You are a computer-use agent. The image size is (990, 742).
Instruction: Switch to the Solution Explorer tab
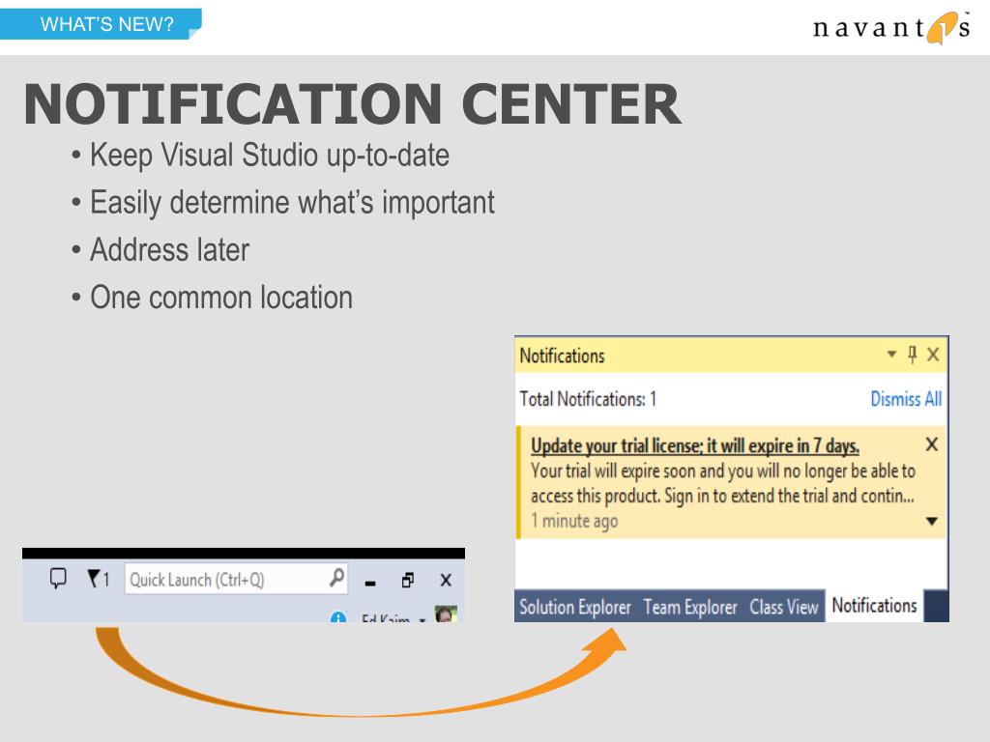(575, 607)
